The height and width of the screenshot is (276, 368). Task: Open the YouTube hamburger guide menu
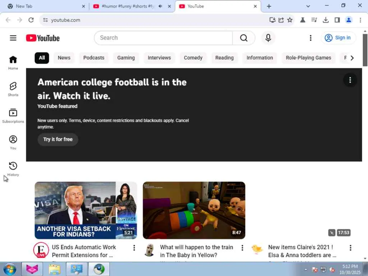tap(13, 38)
